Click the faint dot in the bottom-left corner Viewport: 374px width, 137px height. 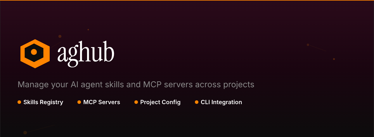(x=25, y=133)
